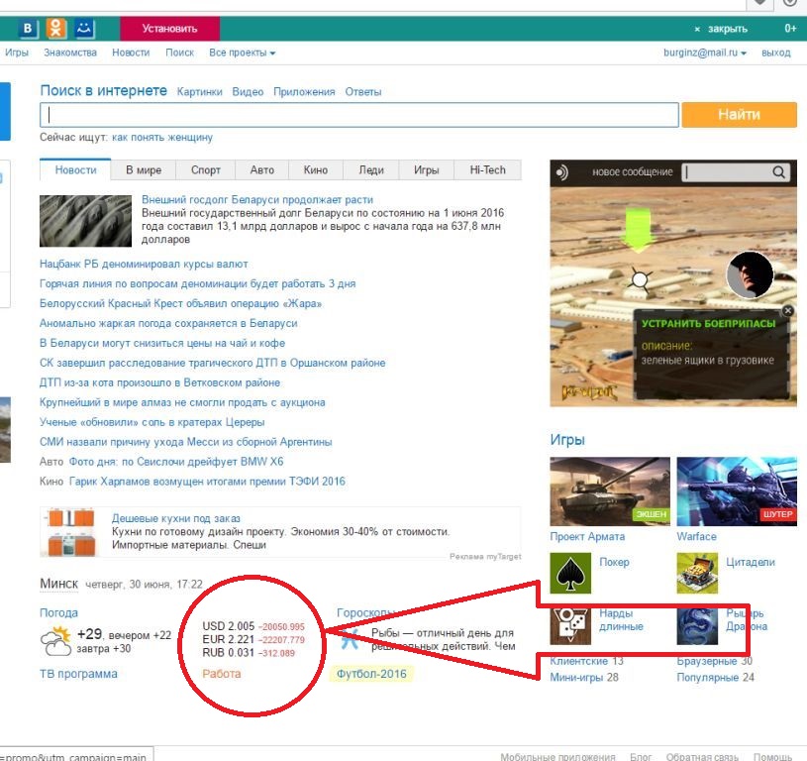Open the Футбол-2016 link
This screenshot has width=807, height=761.
coord(371,674)
